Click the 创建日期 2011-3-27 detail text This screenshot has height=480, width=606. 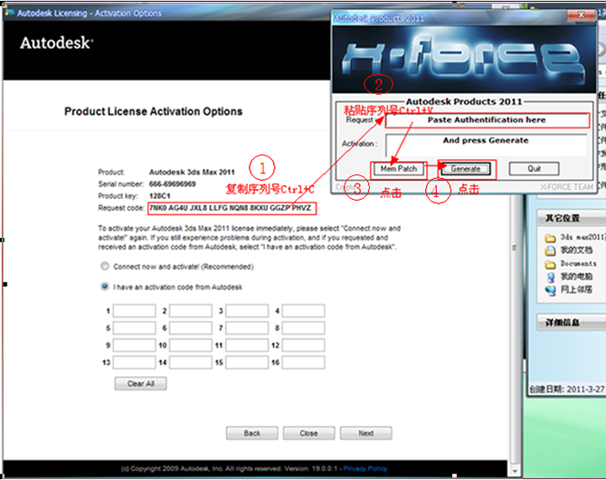tap(567, 390)
